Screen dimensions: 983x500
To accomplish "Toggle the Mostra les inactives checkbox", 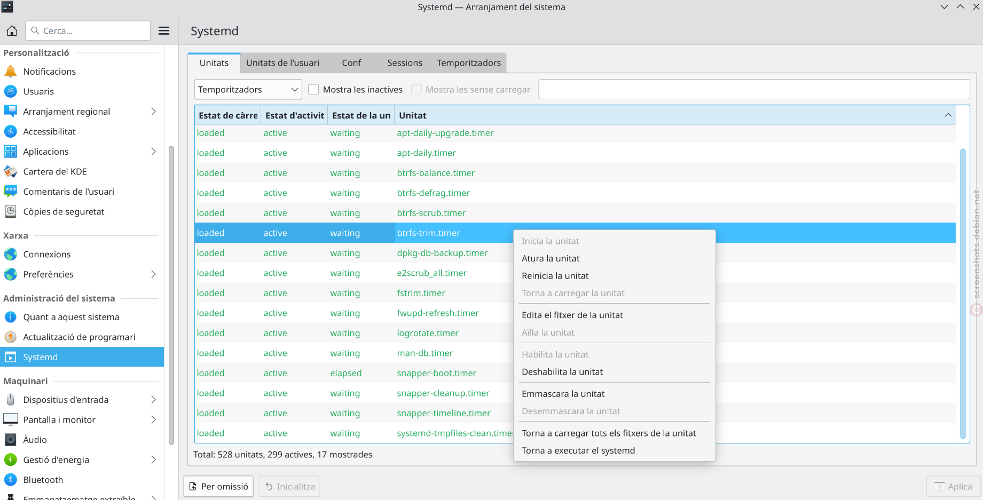I will [x=313, y=89].
